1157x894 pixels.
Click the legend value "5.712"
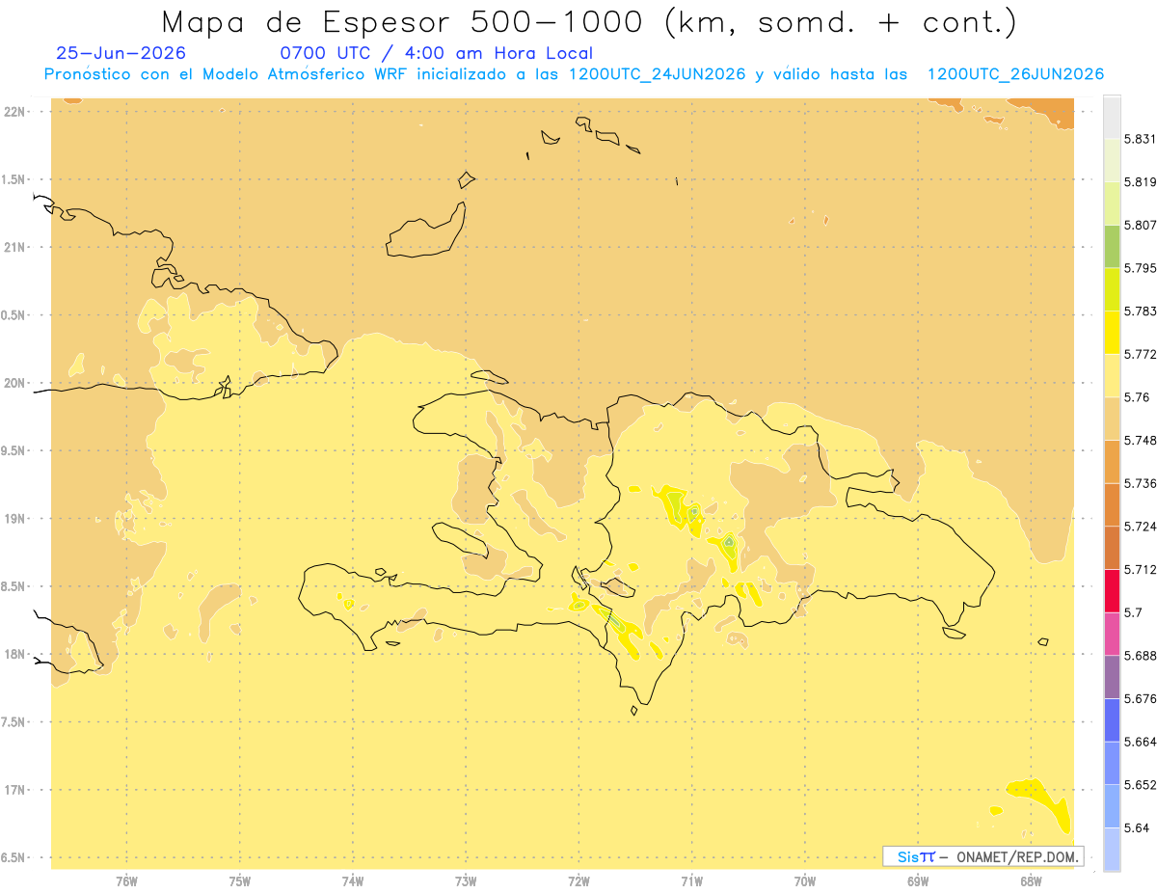[1140, 570]
